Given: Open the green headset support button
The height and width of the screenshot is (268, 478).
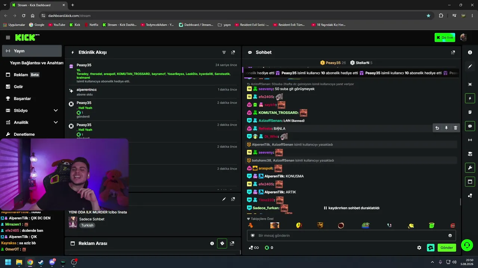Looking at the screenshot, I should pyautogui.click(x=467, y=245).
